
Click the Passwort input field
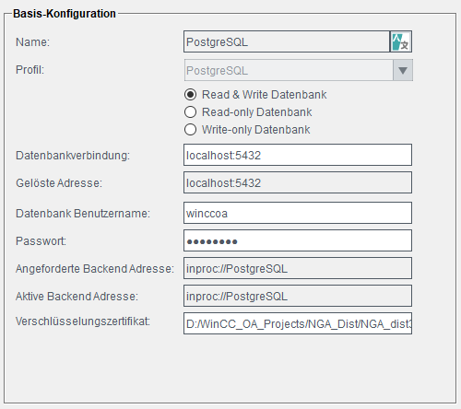(x=298, y=240)
